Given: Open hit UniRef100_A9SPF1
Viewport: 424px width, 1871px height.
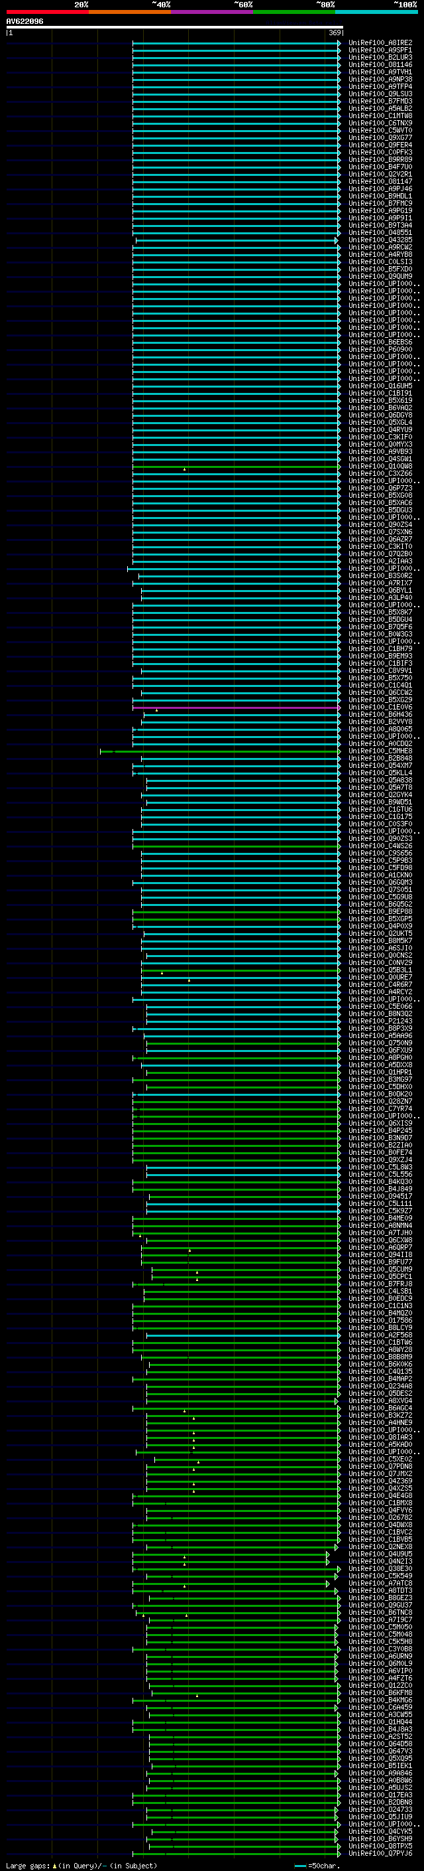Looking at the screenshot, I should (x=380, y=50).
